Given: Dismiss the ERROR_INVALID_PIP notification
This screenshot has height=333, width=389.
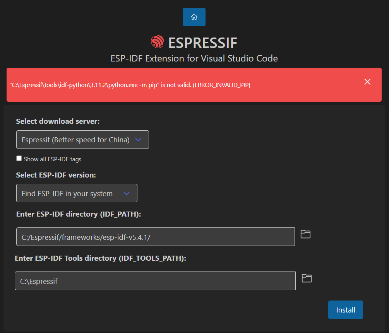Looking at the screenshot, I should tap(367, 82).
